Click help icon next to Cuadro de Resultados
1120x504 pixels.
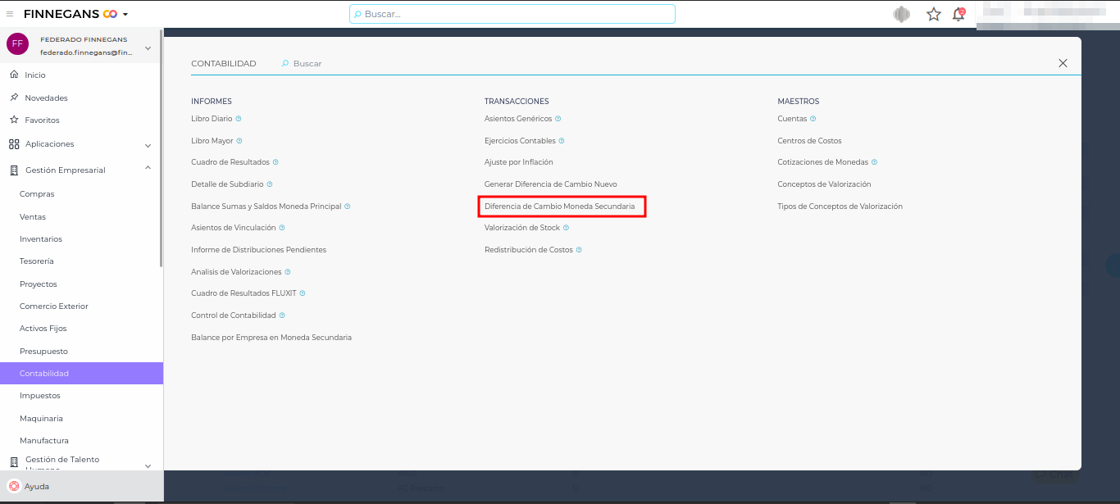275,162
